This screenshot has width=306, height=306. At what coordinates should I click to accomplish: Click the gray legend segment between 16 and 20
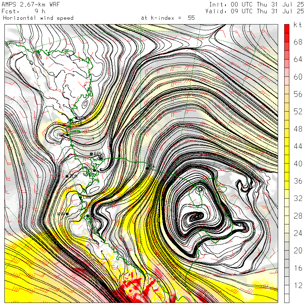287,263
